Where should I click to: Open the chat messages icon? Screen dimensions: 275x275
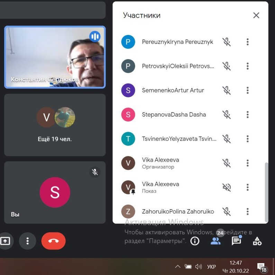(236, 241)
